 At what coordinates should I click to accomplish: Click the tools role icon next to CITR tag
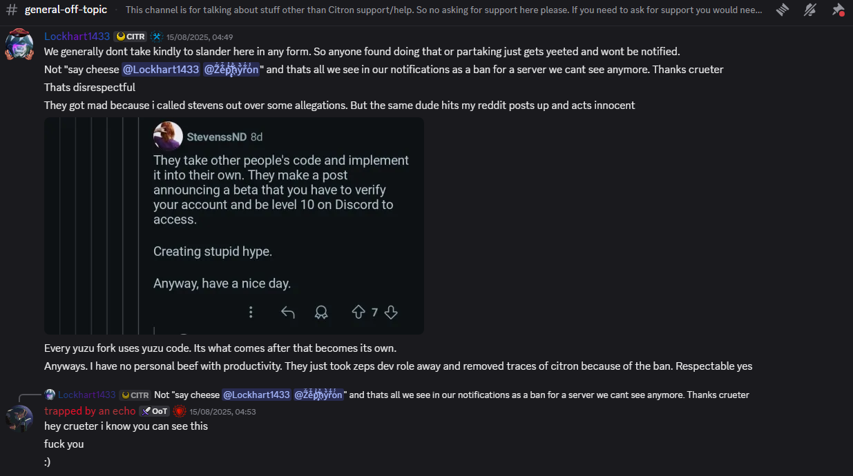pos(156,37)
